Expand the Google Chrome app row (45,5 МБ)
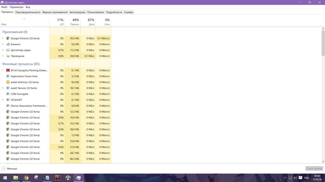 point(3,38)
